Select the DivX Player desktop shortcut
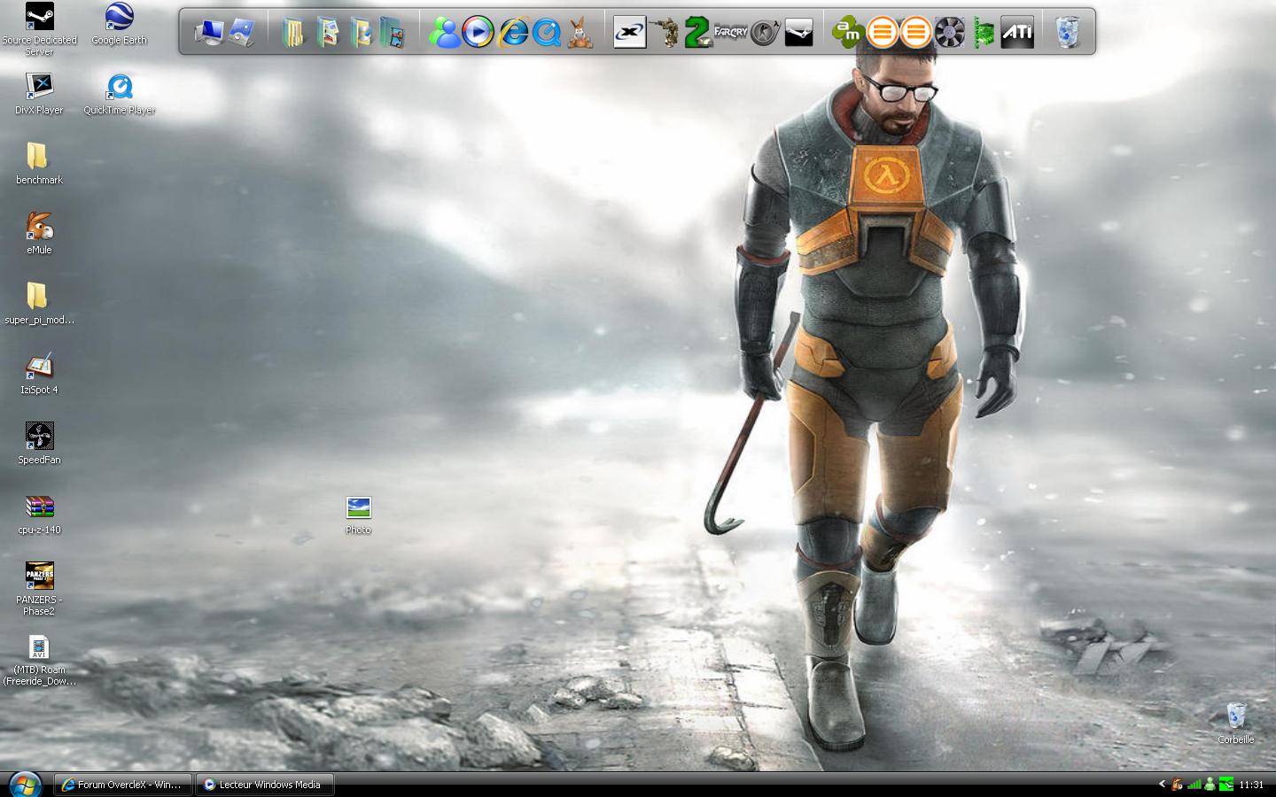Viewport: 1276px width, 797px height. coord(39,94)
